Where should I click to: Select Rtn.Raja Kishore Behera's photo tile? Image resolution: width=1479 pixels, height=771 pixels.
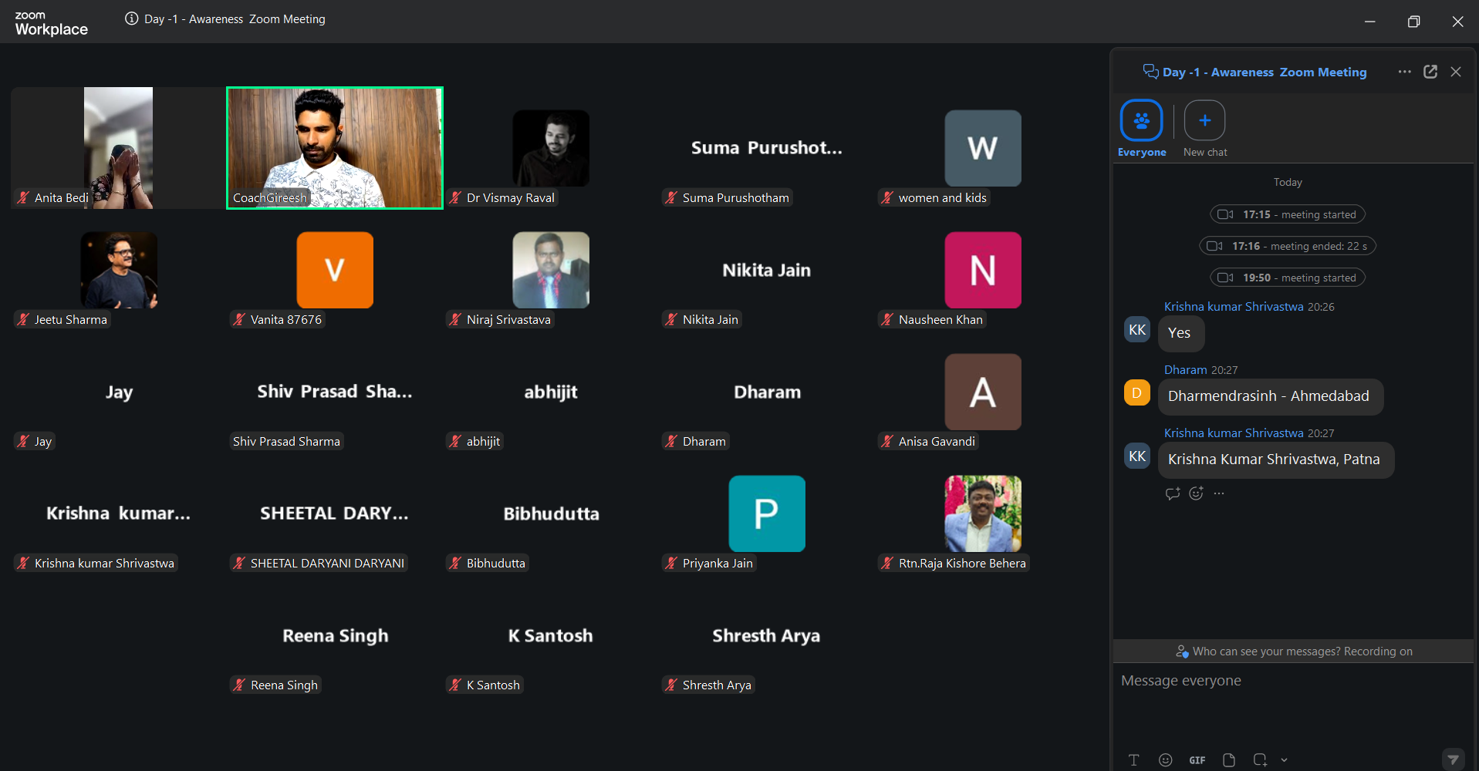(983, 513)
